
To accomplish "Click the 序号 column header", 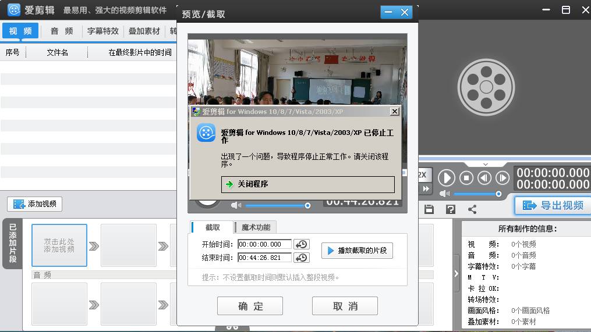I will coord(12,52).
